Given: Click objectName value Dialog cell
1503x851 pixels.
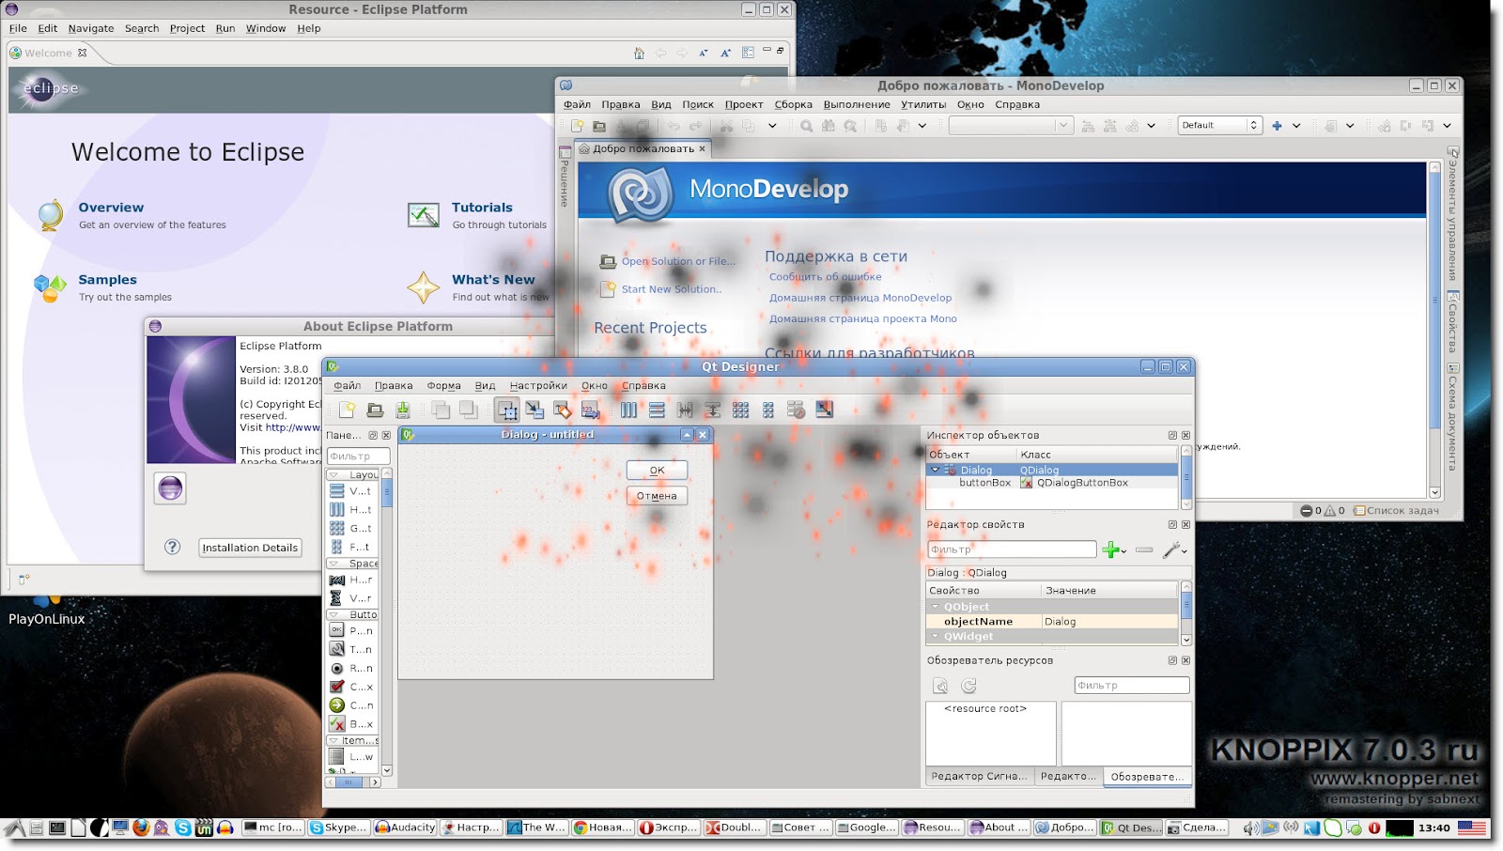Looking at the screenshot, I should [x=1109, y=622].
